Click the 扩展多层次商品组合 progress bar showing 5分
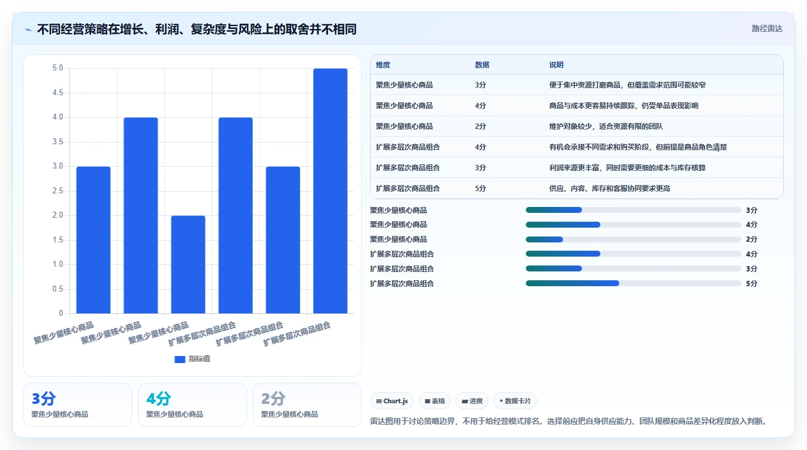807x450 pixels. [634, 284]
